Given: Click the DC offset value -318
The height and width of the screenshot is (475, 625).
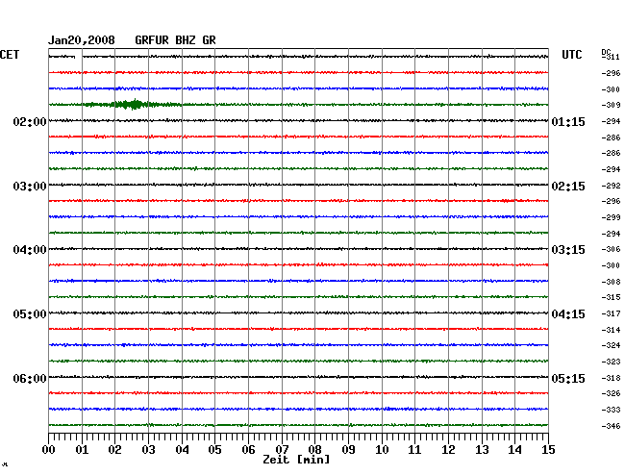Looking at the screenshot, I should coord(611,378).
